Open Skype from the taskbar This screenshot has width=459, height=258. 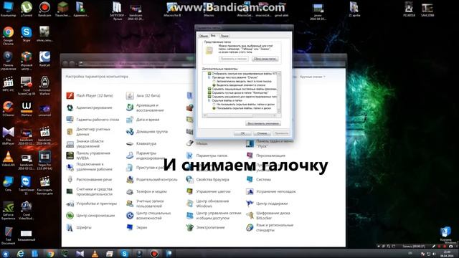click(x=124, y=254)
